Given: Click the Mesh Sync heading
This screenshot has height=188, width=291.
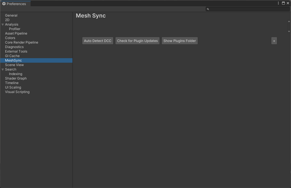Looking at the screenshot, I should [x=91, y=16].
